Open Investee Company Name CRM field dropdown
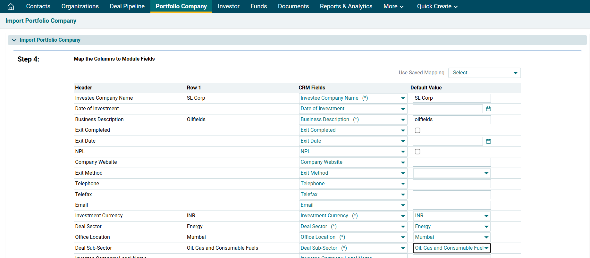Image resolution: width=590 pixels, height=258 pixels. pyautogui.click(x=353, y=98)
